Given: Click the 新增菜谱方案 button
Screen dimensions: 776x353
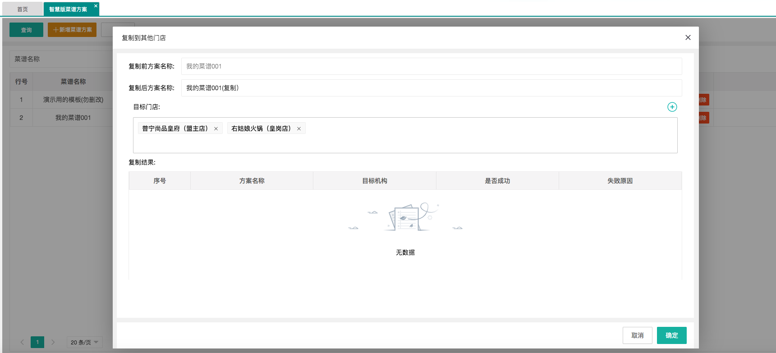Looking at the screenshot, I should coord(72,30).
